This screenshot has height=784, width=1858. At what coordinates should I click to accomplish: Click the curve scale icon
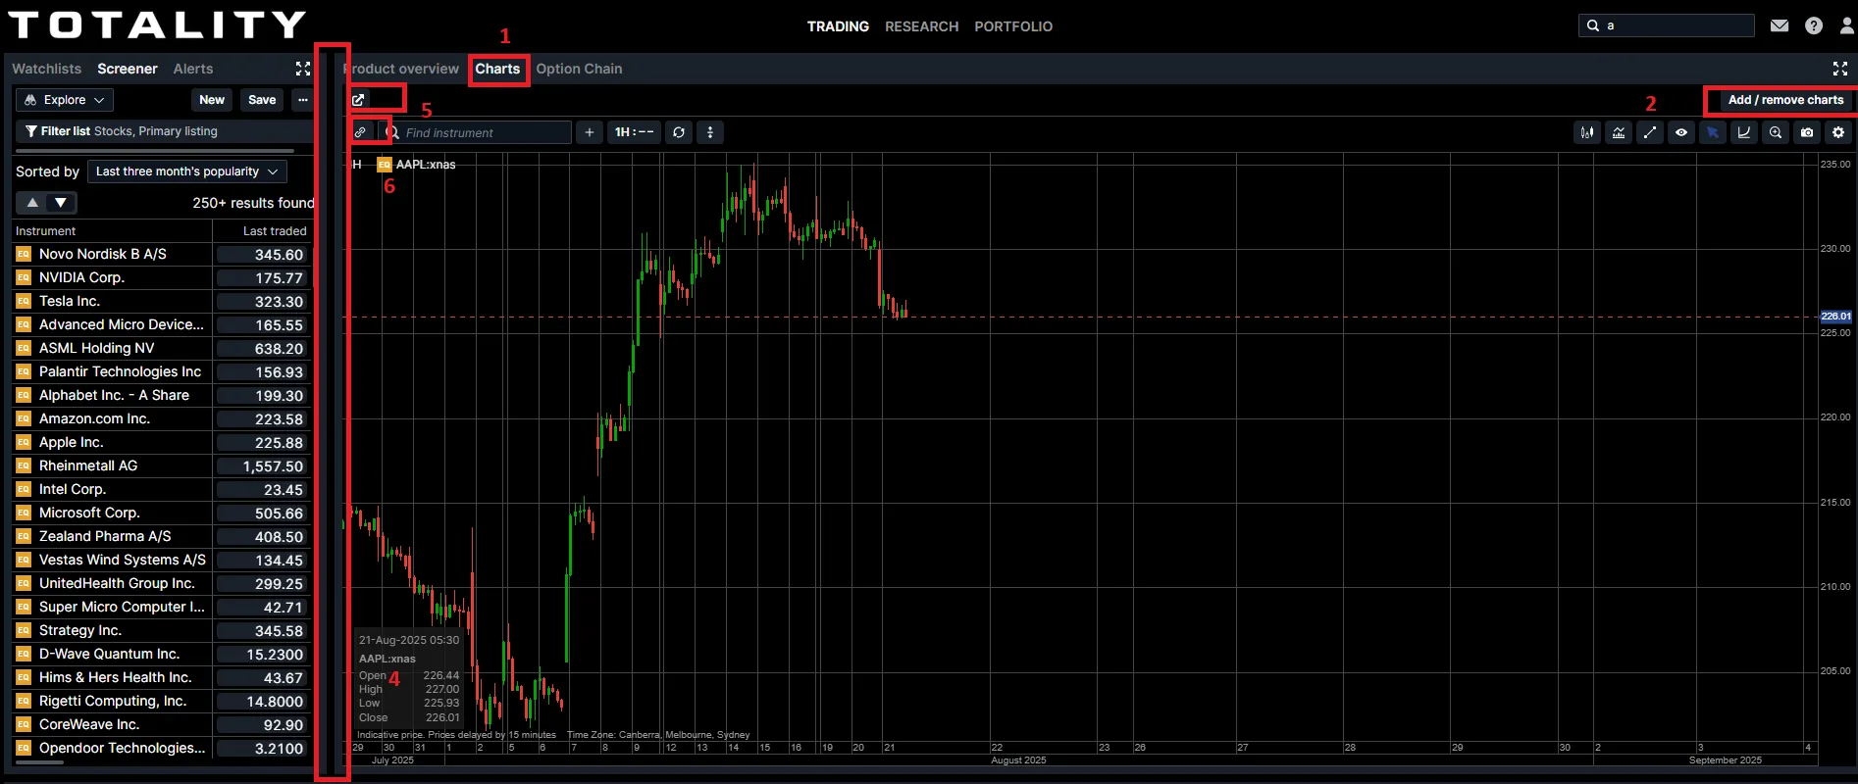pos(1744,132)
